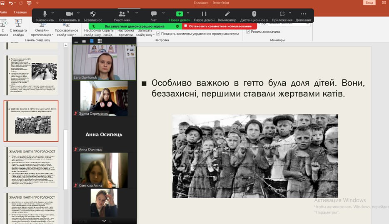389x224 pixels.
Task: Show more video participants chevron
Action: click(104, 221)
